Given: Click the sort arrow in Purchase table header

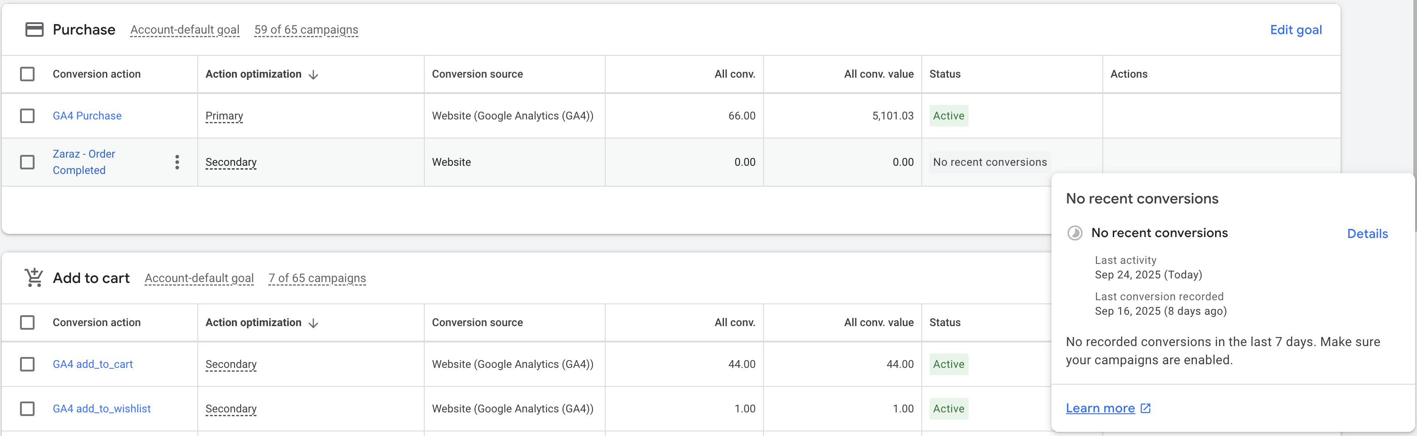Looking at the screenshot, I should coord(313,74).
